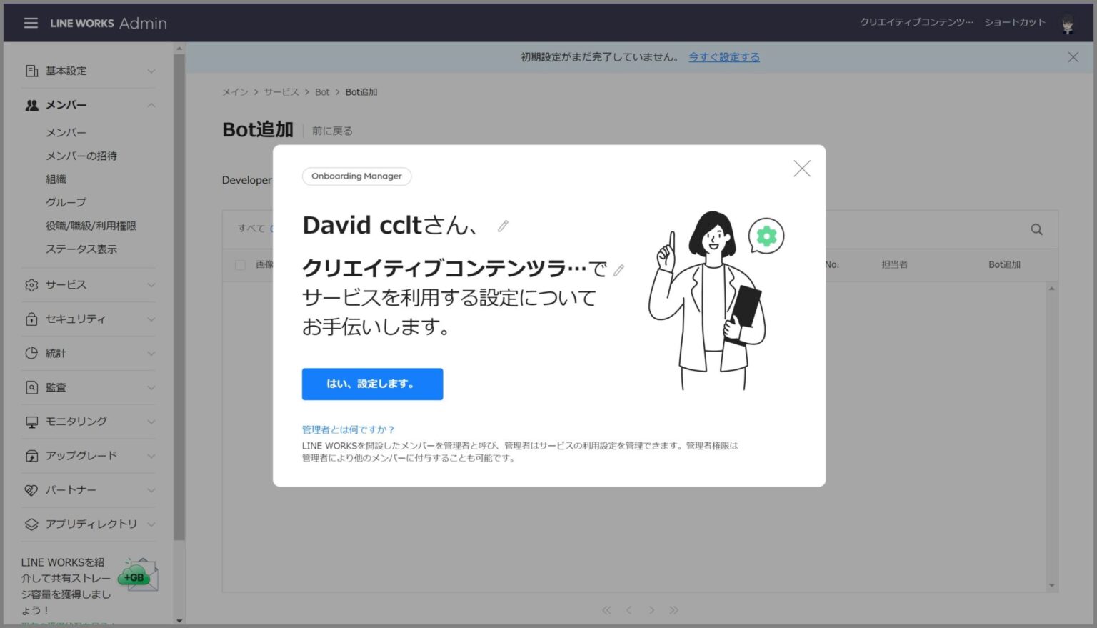Select the 統計 (statistics) sidebar icon

click(31, 353)
